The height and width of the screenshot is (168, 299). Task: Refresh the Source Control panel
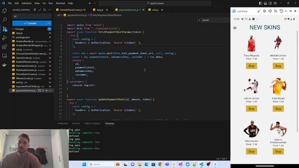coord(44,10)
